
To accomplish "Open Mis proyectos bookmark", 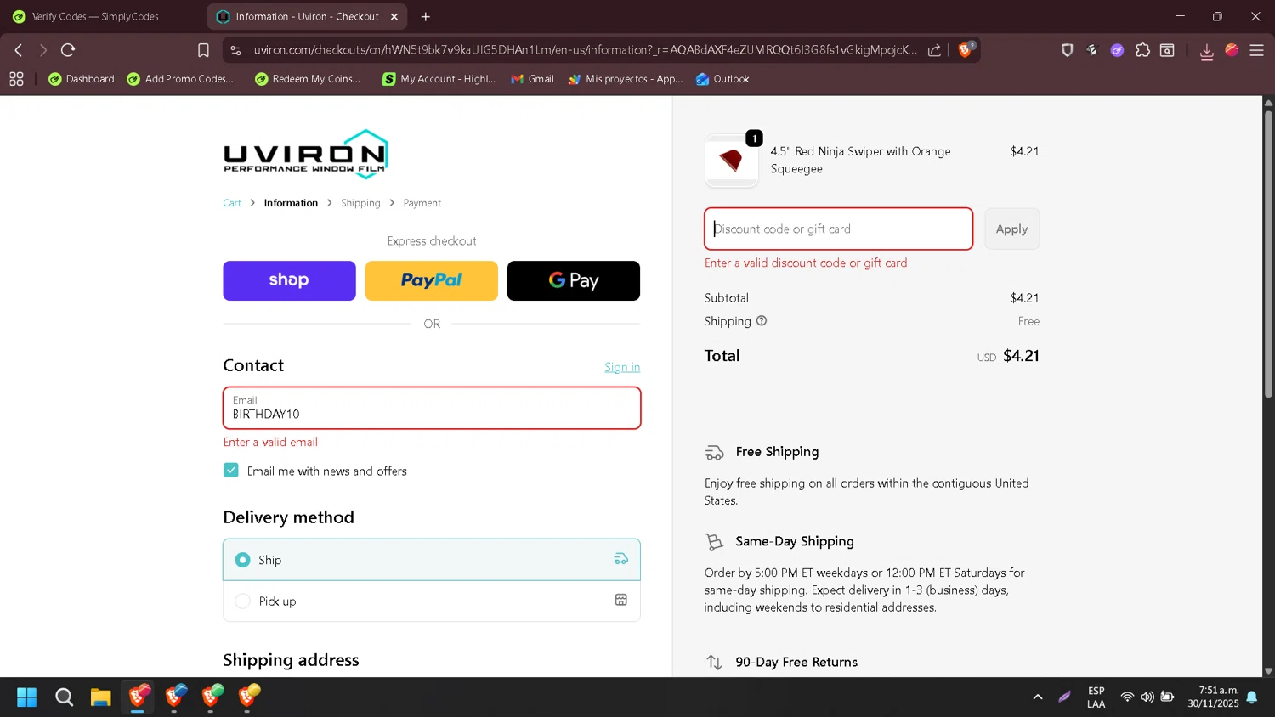I will pos(626,79).
